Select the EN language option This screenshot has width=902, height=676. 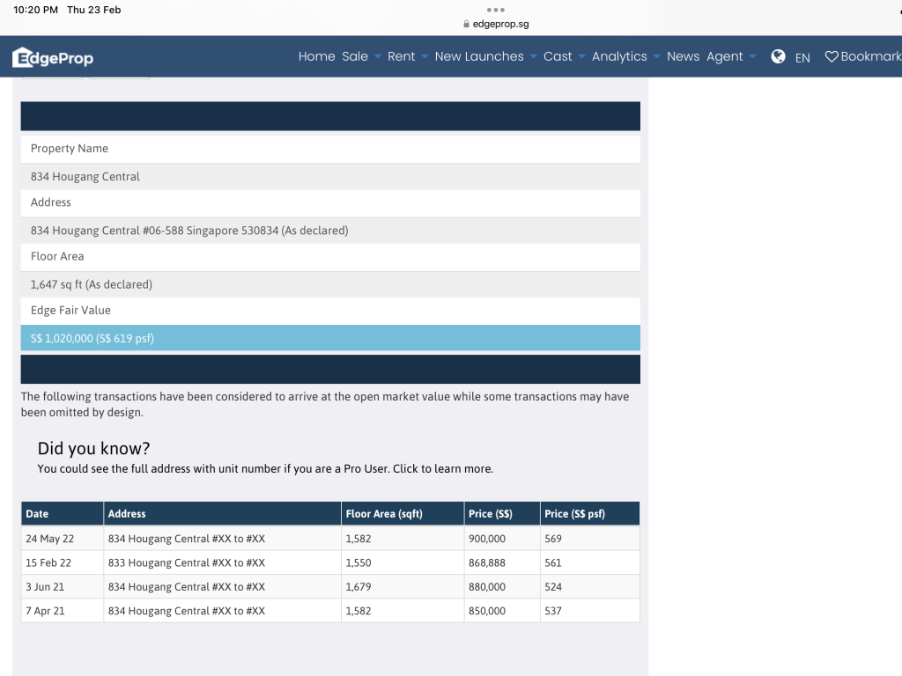[802, 57]
